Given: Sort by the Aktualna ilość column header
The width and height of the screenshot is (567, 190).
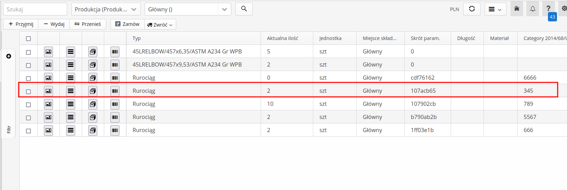Looking at the screenshot, I should pyautogui.click(x=282, y=38).
